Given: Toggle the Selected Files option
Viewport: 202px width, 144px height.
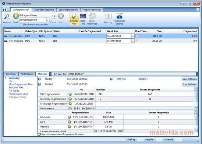Looking at the screenshot, I should click(74, 19).
